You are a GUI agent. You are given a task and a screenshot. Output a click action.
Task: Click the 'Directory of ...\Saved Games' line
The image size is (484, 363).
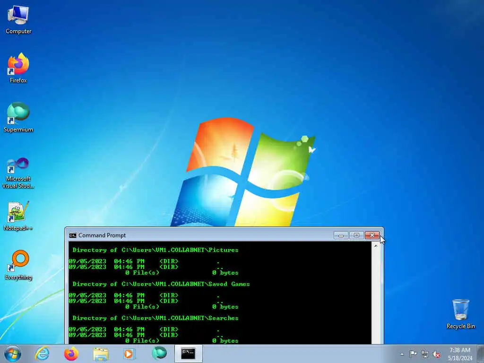(161, 284)
